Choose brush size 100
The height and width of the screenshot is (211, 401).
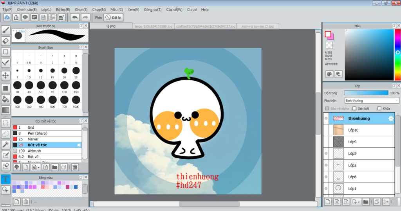64,87
